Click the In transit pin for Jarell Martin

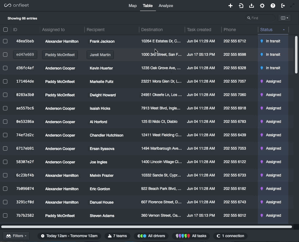click(262, 55)
